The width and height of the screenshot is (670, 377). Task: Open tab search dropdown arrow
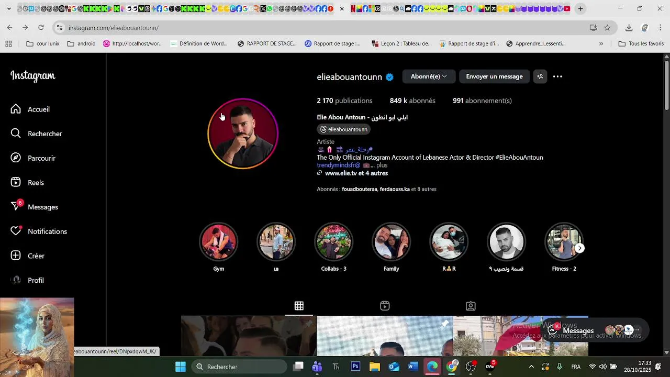[x=9, y=9]
